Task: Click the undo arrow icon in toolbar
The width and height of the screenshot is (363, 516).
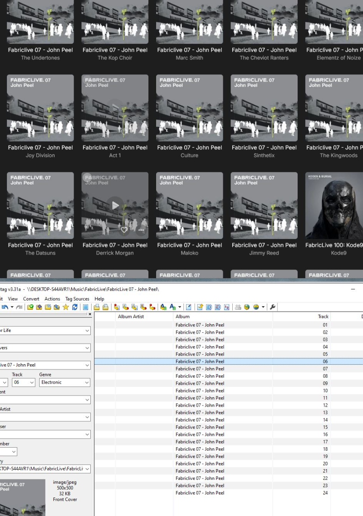Action: pyautogui.click(x=4, y=307)
